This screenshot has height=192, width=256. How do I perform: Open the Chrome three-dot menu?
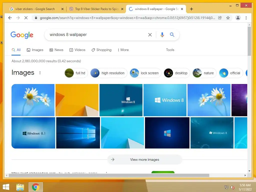246,18
